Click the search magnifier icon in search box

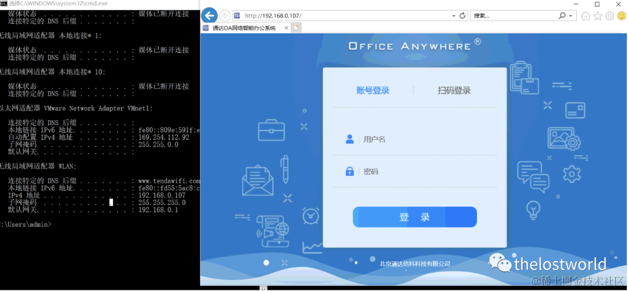tap(562, 16)
